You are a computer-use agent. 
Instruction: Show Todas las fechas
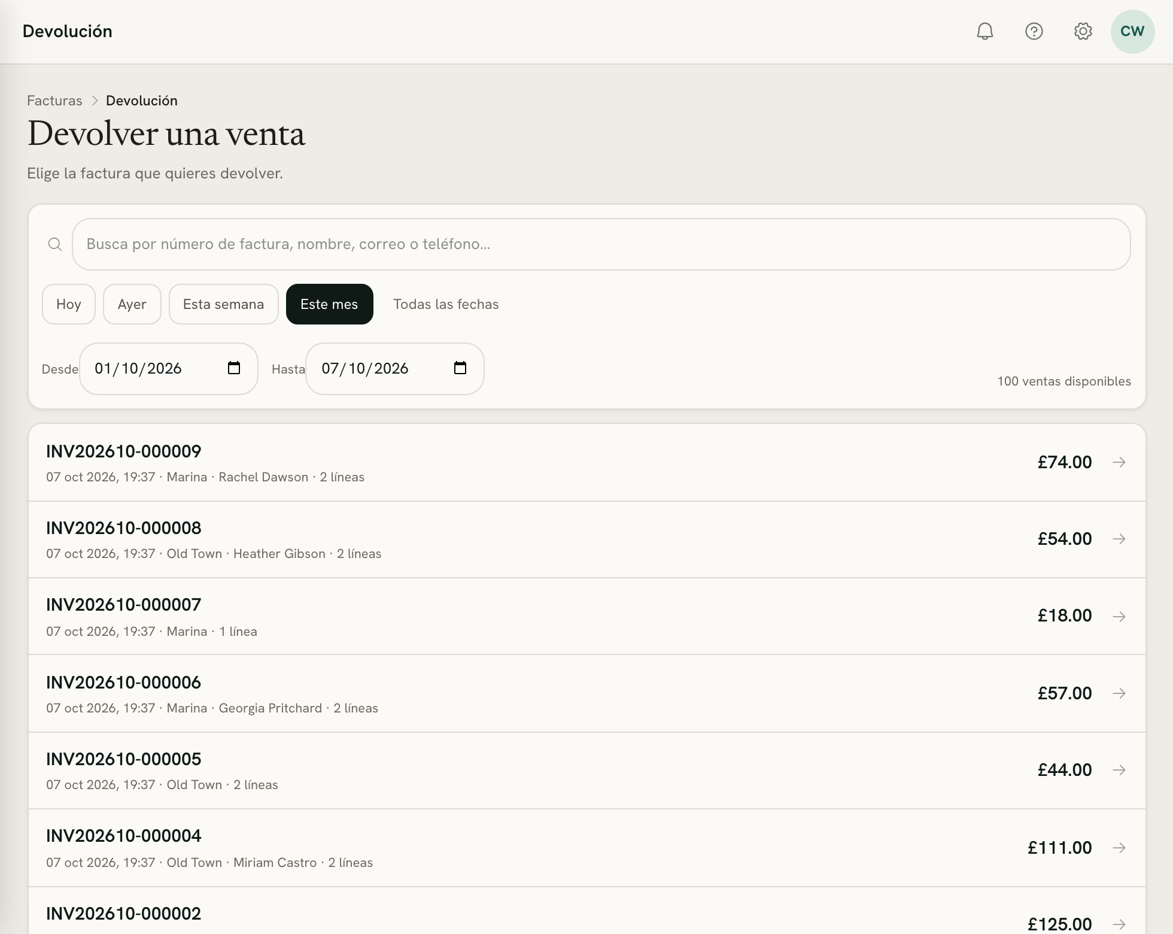[x=446, y=304]
